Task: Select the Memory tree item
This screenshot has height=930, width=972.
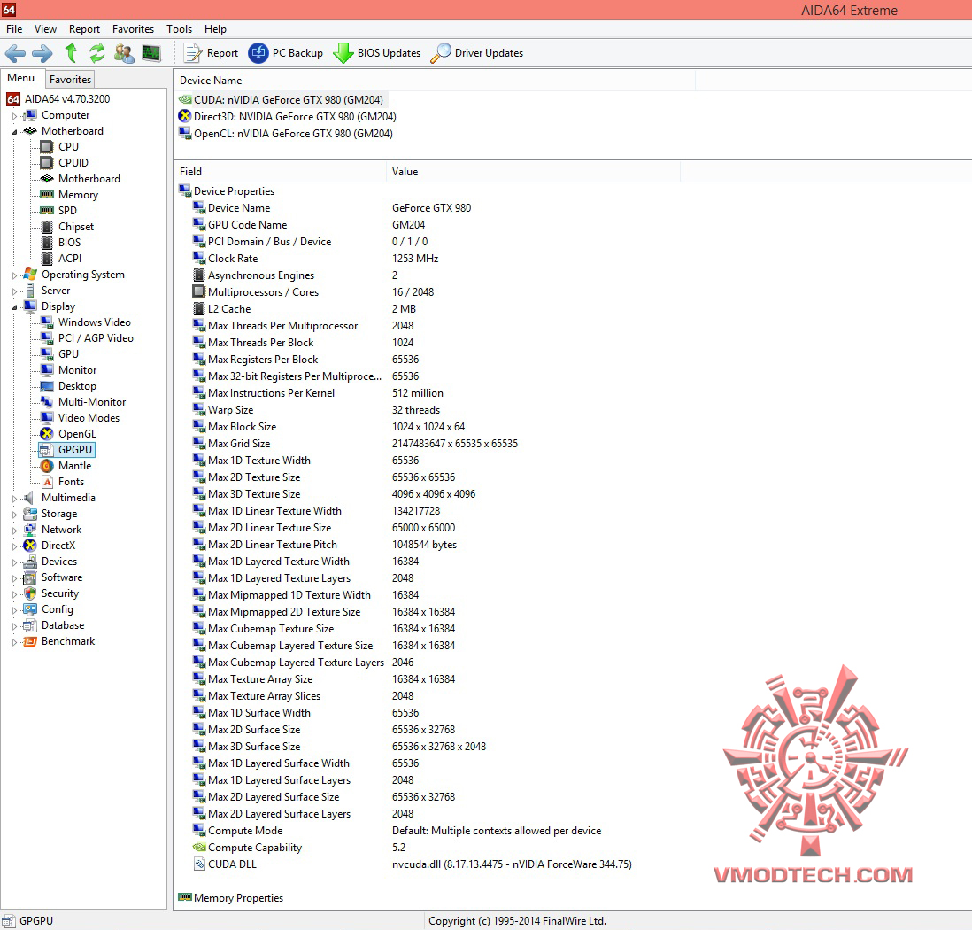Action: 78,195
